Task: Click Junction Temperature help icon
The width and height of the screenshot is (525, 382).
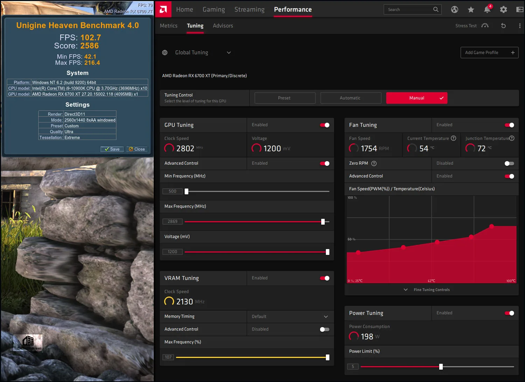Action: pyautogui.click(x=512, y=138)
